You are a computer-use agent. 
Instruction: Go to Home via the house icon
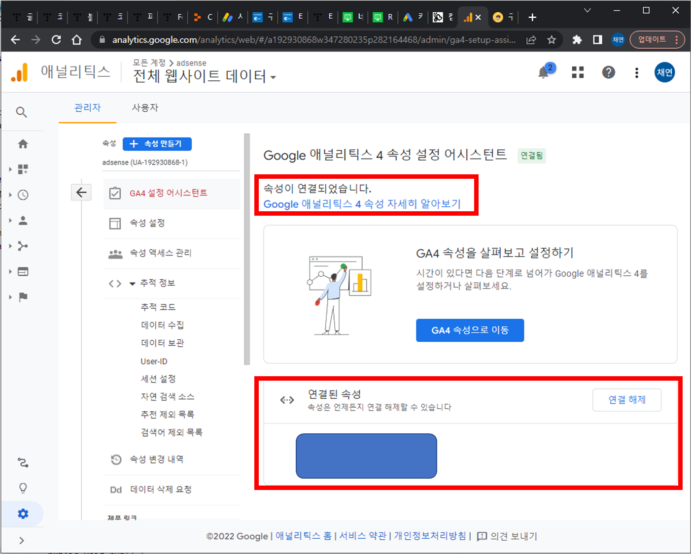pos(23,144)
